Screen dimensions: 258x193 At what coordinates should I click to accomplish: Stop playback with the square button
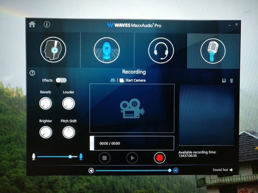point(104,158)
